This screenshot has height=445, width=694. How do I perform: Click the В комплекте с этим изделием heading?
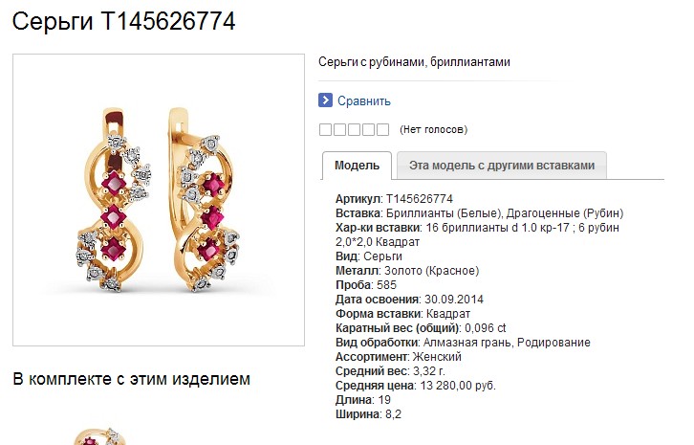(132, 379)
